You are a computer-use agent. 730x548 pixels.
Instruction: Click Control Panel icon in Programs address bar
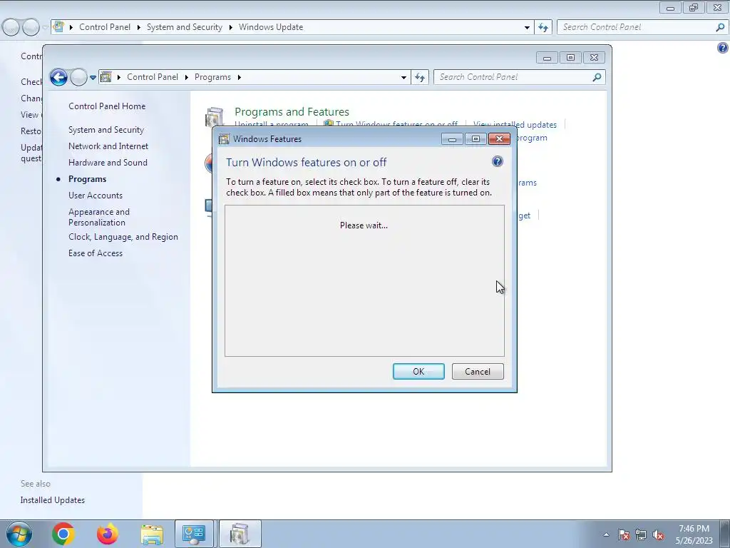click(106, 77)
